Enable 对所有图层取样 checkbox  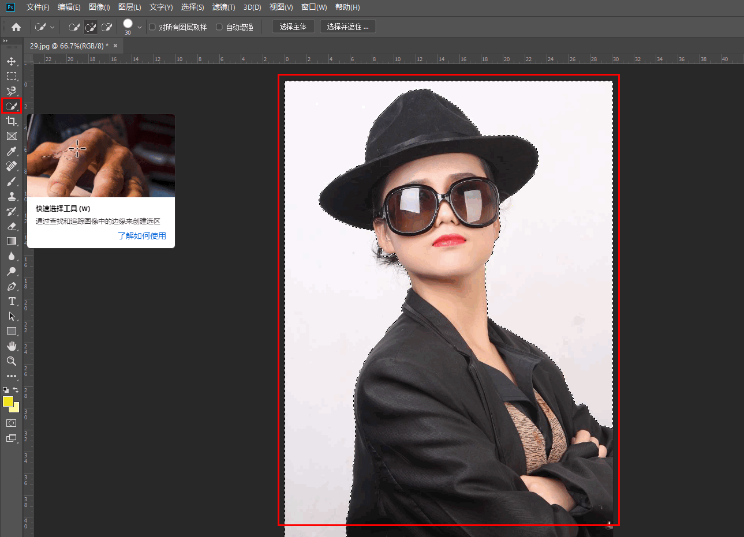pyautogui.click(x=152, y=27)
